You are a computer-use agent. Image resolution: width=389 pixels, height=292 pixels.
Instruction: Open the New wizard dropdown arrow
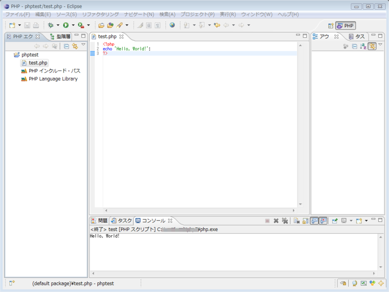tap(19, 25)
